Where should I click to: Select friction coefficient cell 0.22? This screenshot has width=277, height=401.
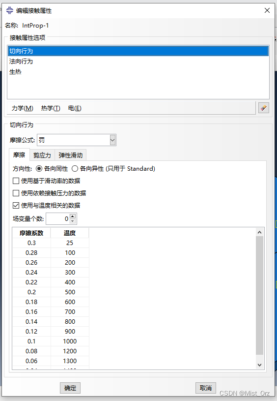coord(31,282)
